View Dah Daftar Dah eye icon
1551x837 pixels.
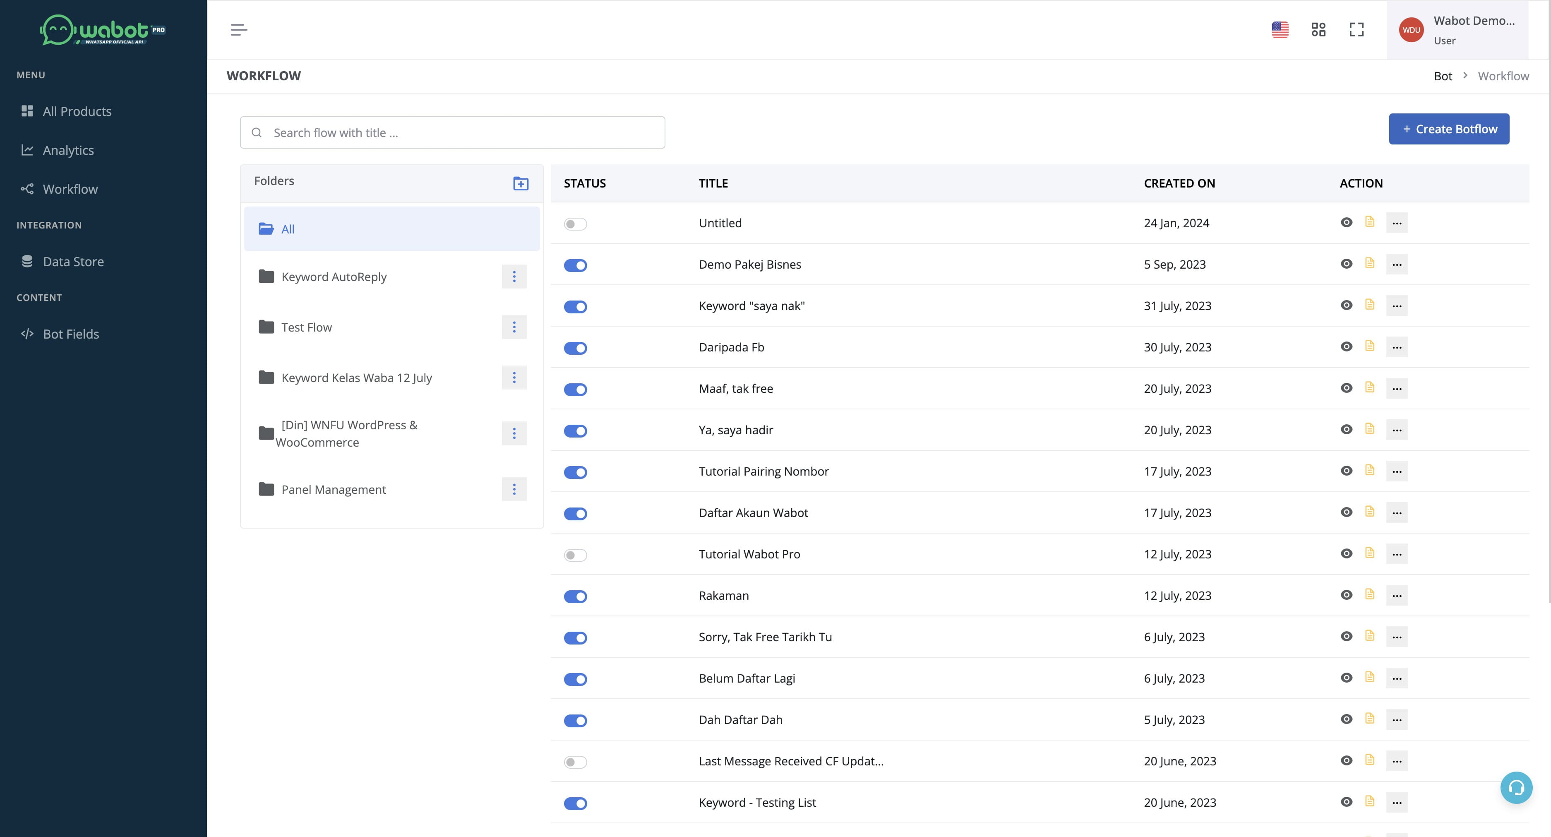coord(1346,719)
